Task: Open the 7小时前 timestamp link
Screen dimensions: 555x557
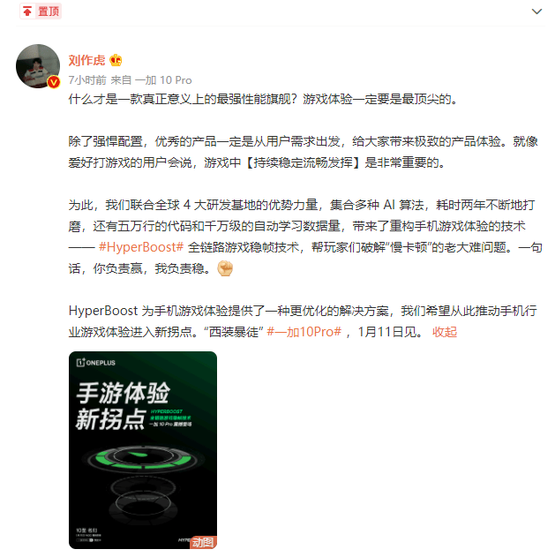Action: [87, 80]
